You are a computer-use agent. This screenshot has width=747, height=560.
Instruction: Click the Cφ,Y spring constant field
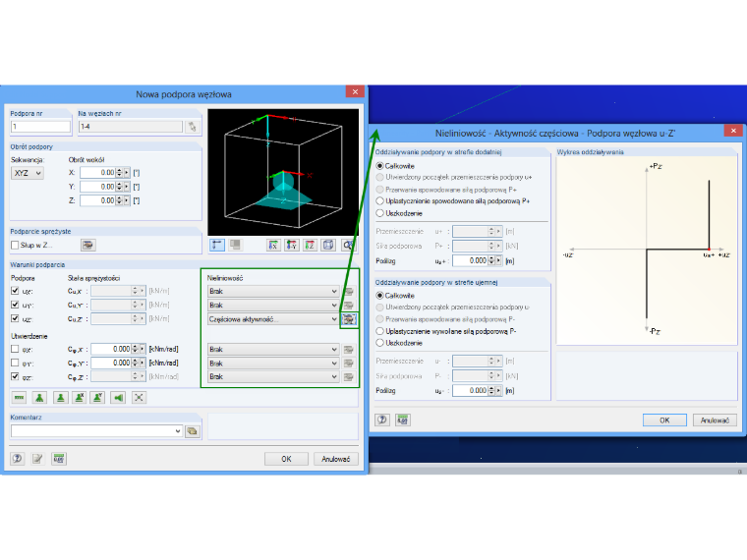(x=111, y=363)
